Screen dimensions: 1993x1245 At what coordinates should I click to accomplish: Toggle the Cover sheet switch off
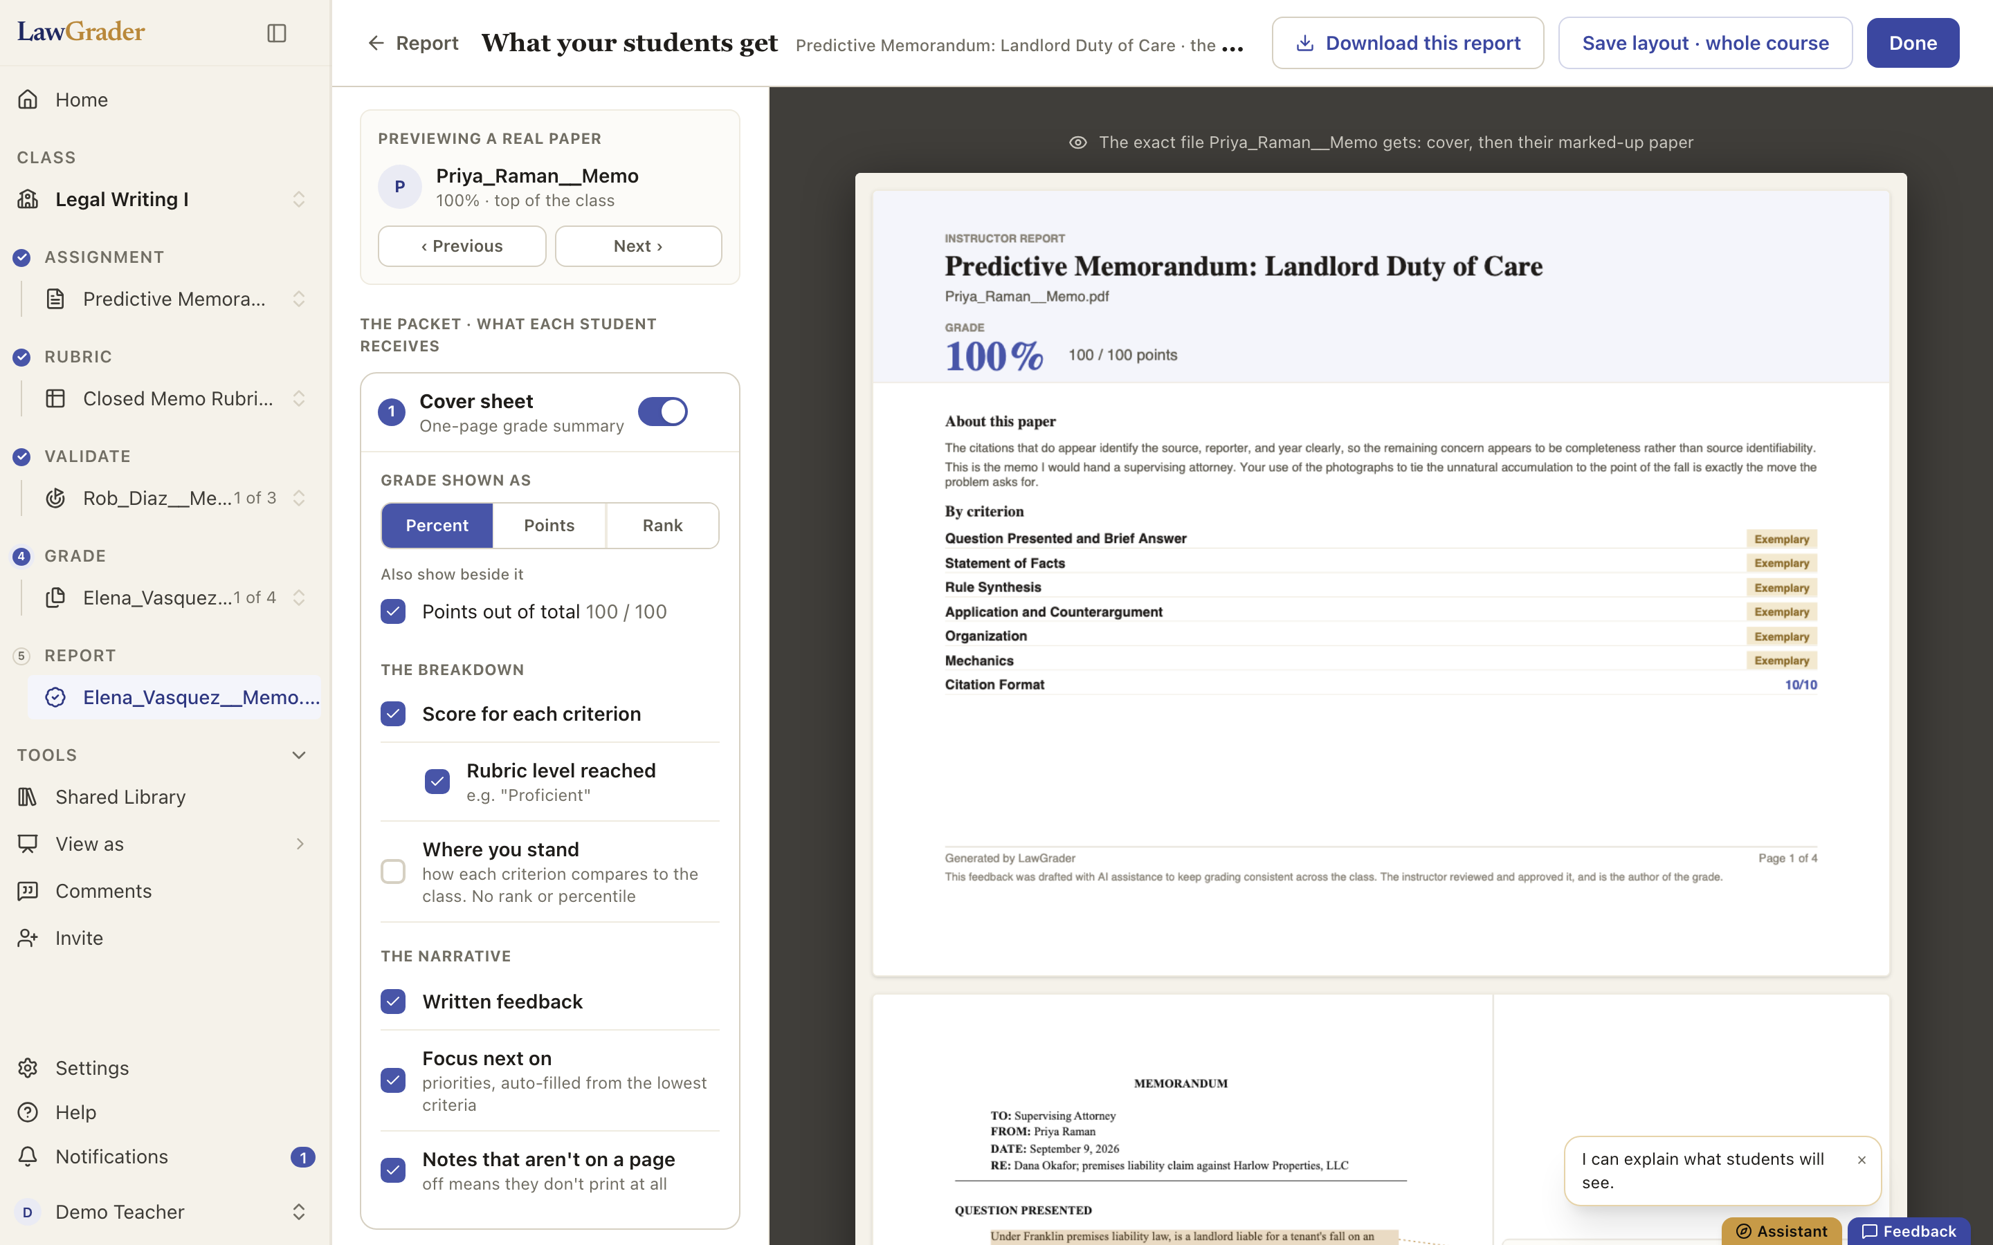(662, 412)
